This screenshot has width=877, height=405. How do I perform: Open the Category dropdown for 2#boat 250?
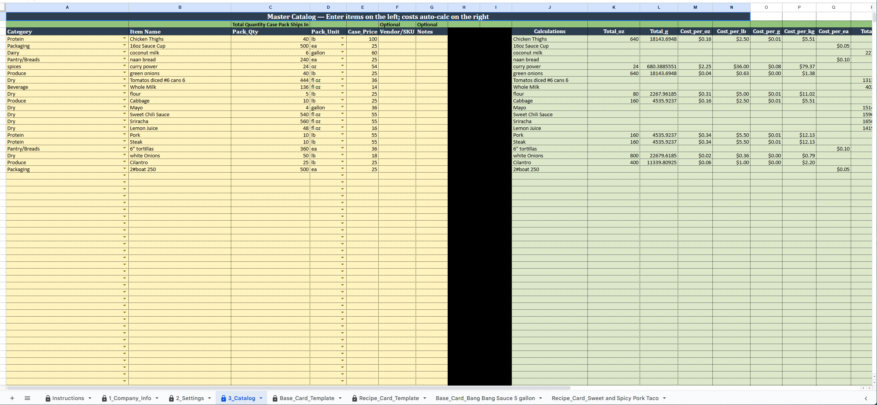click(x=125, y=169)
